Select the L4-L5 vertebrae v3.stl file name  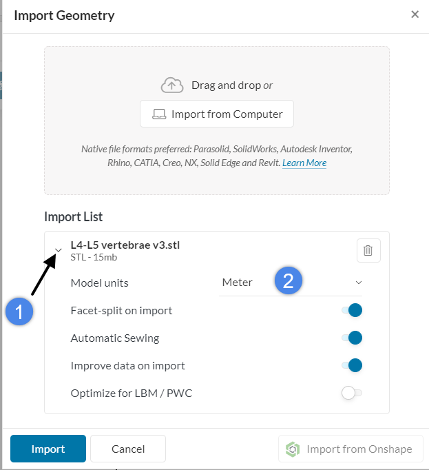coord(125,245)
